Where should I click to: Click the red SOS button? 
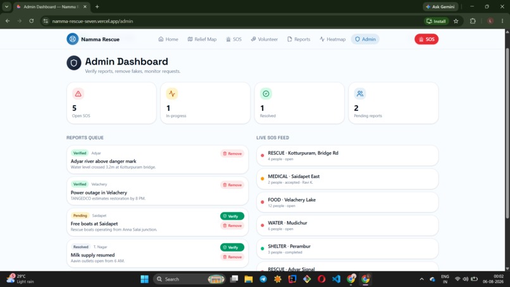click(x=426, y=39)
